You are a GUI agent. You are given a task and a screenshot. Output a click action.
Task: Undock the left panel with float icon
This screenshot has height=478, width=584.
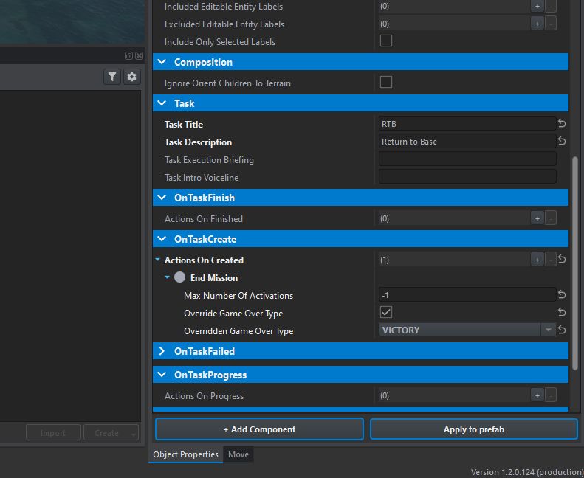click(128, 55)
